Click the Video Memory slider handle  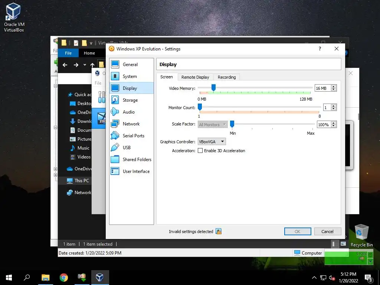[x=213, y=88]
